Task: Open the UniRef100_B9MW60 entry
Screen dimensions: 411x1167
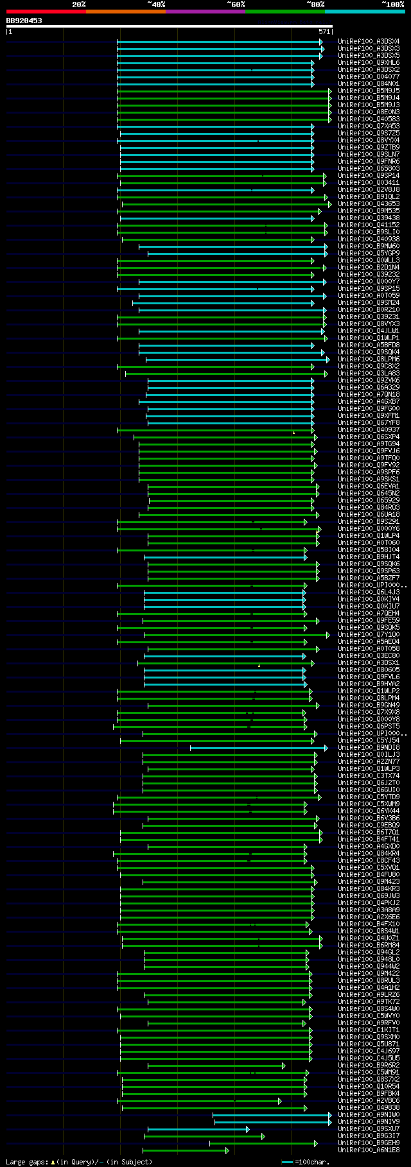Action: point(369,246)
